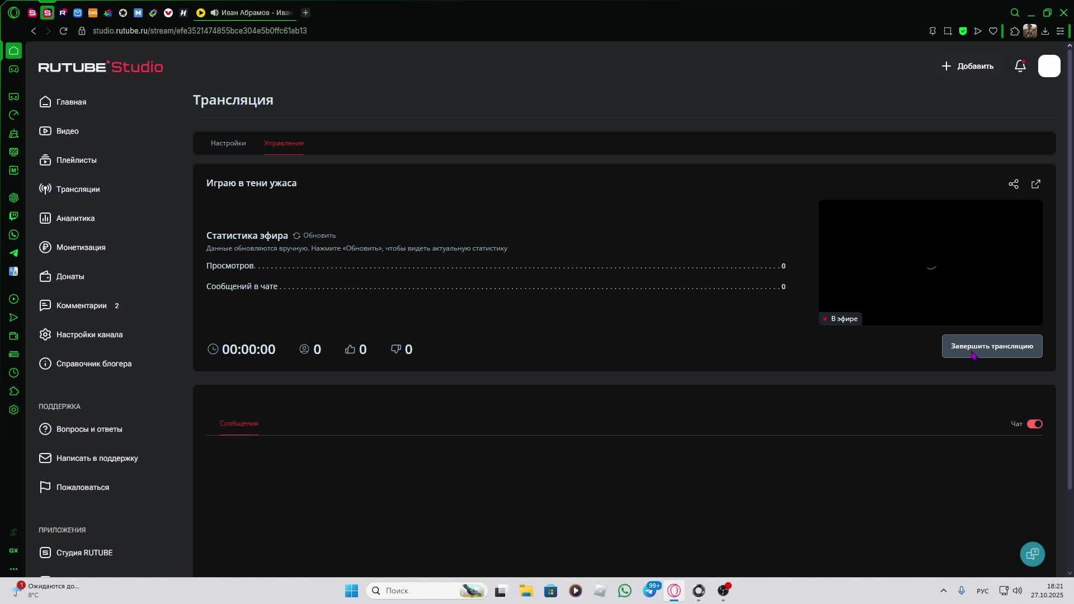Open the user avatar menu

(x=1049, y=66)
